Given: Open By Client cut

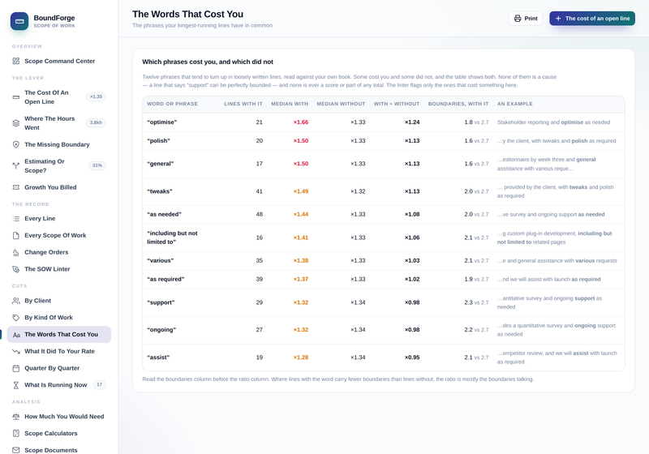Looking at the screenshot, I should tap(58, 301).
